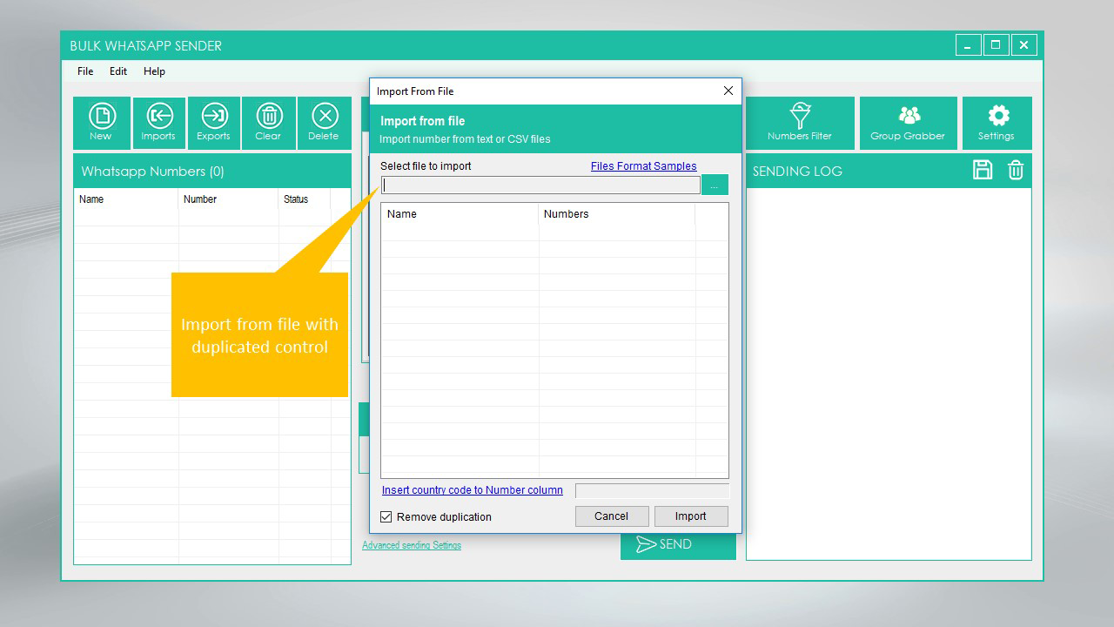This screenshot has height=627, width=1114.
Task: Click the New toolbar icon
Action: (102, 123)
